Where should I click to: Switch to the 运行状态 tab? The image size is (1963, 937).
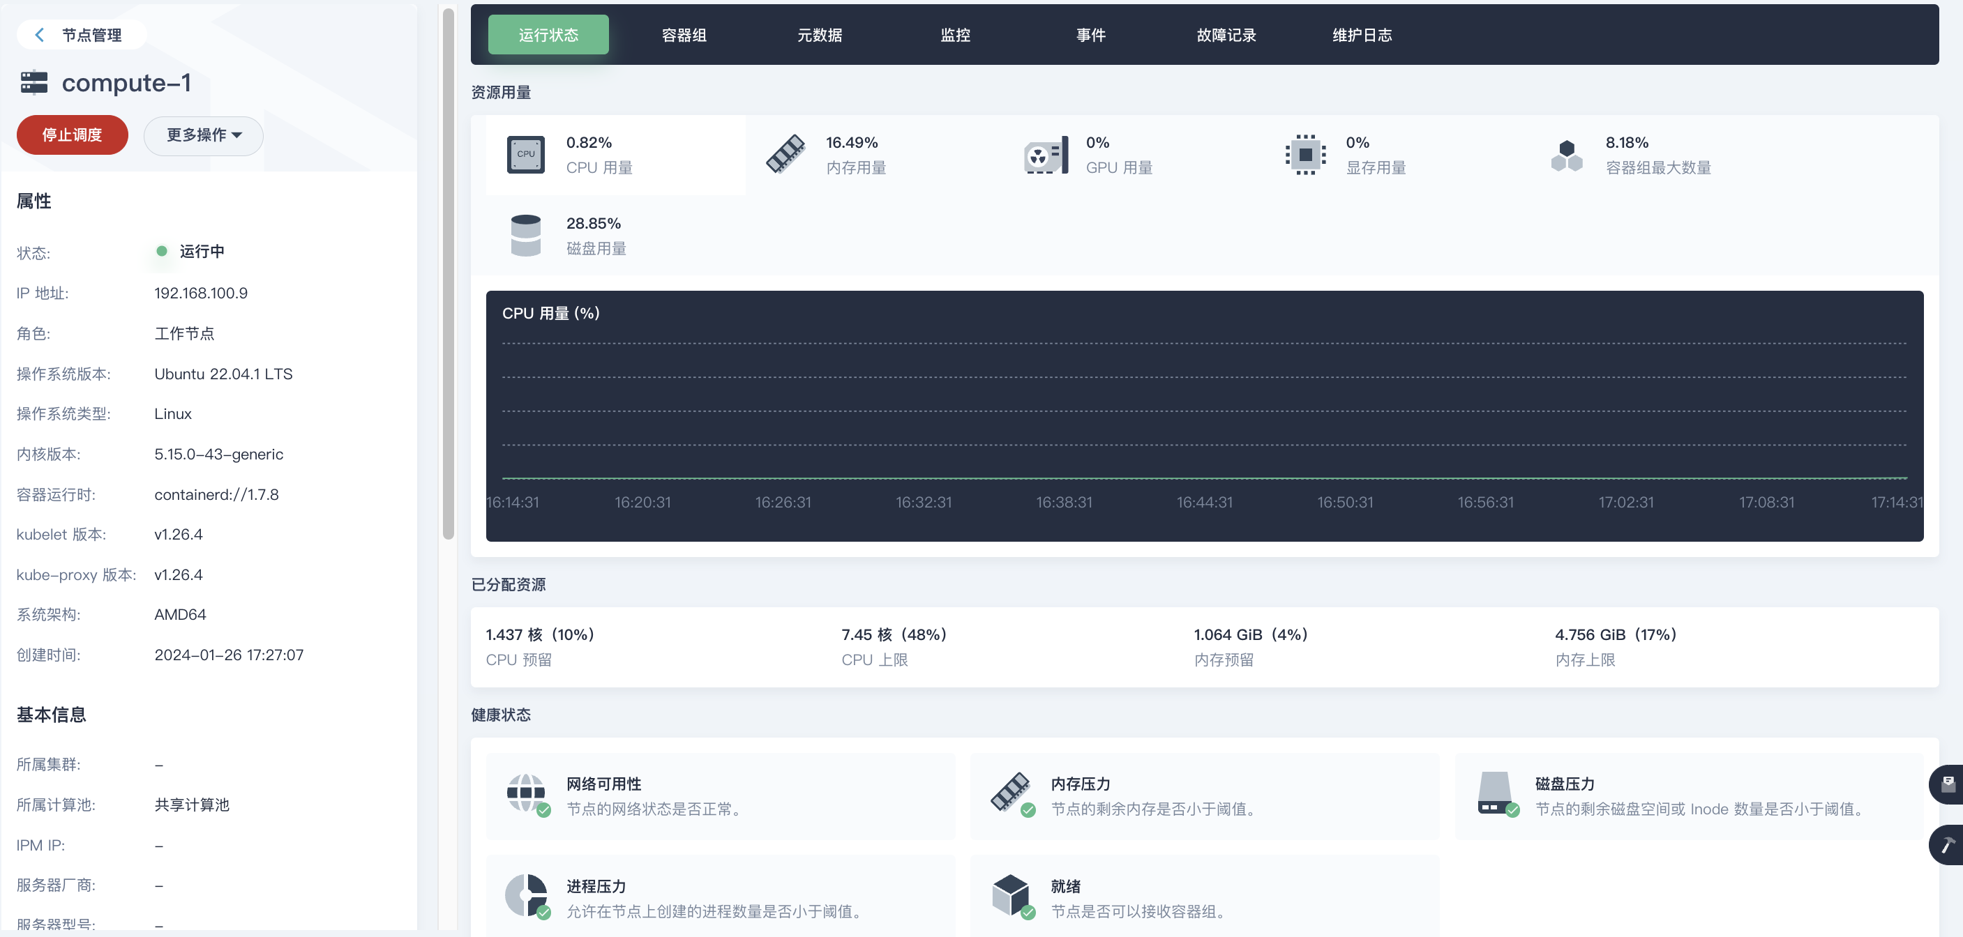tap(549, 35)
